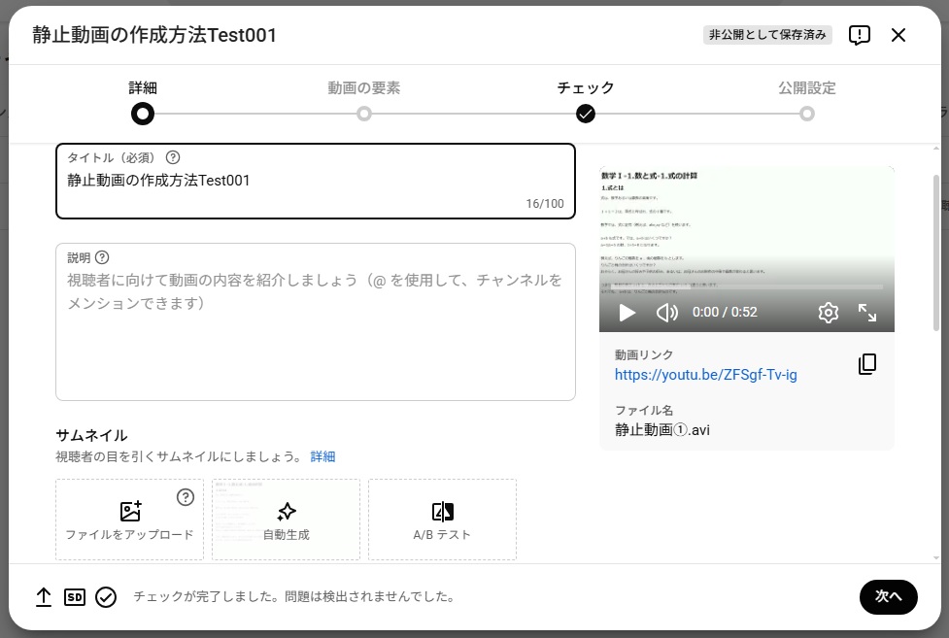The width and height of the screenshot is (949, 638).
Task: Click the SD processing status icon
Action: click(75, 597)
